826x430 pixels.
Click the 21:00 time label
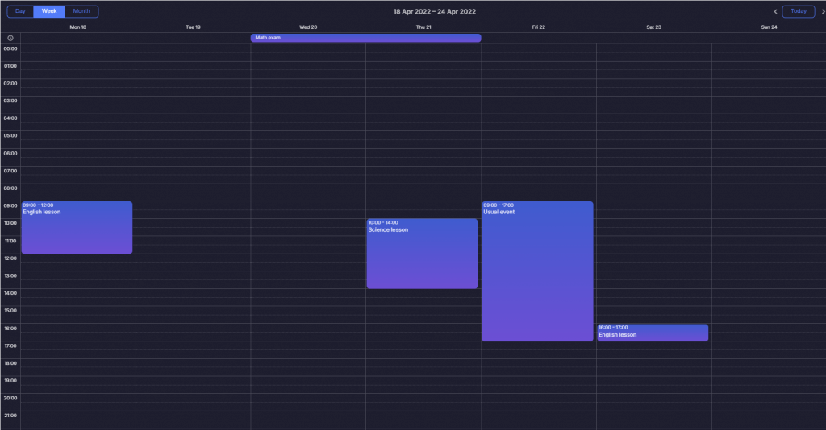point(10,416)
